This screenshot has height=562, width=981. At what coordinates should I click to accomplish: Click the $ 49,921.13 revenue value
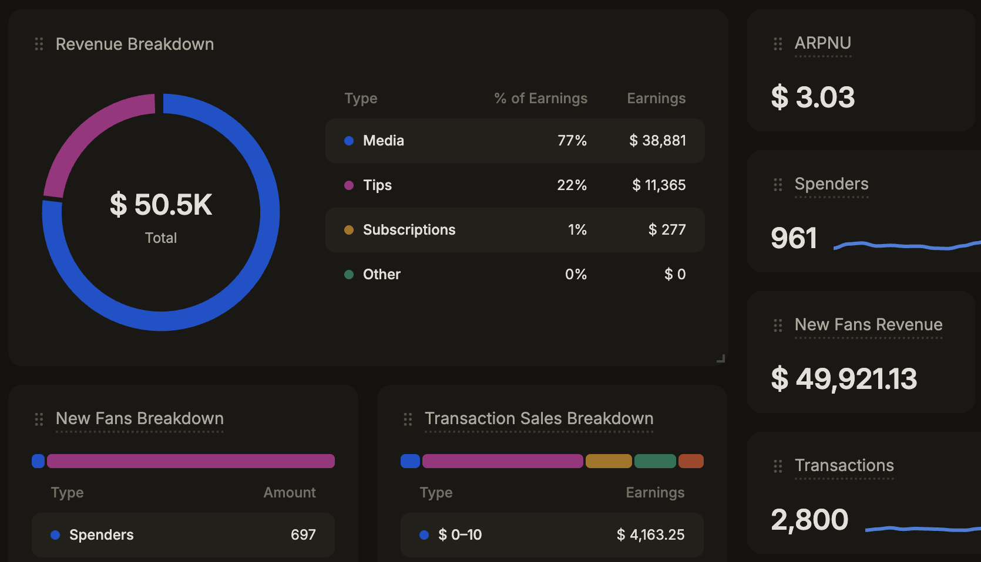[844, 379]
